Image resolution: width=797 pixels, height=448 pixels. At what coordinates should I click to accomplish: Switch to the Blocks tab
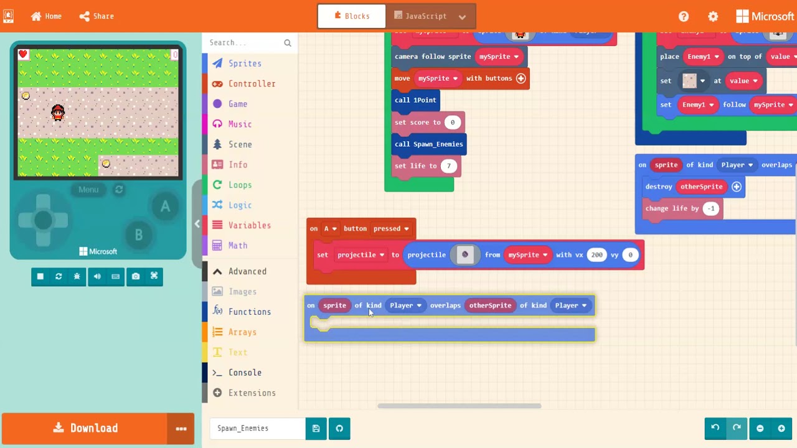click(352, 16)
